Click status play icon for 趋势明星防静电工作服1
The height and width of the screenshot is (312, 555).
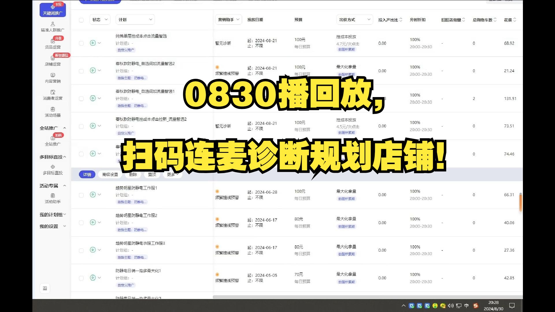point(93,195)
